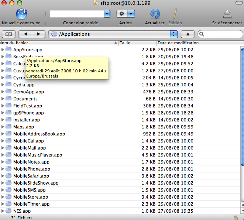Image resolution: width=244 pixels, height=220 pixels.
Task: Refresh listing with the Actualiser arrow icon
Action: pos(155,14)
